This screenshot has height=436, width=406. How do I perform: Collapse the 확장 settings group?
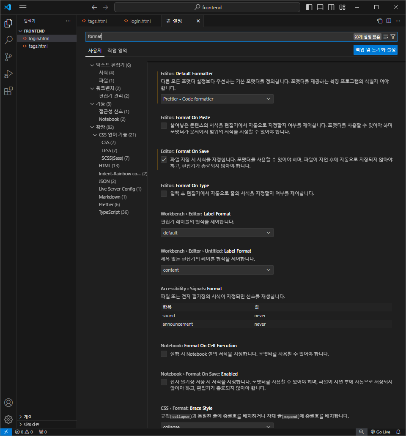92,127
